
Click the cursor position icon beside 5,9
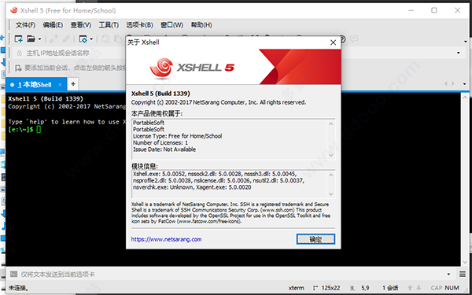(x=352, y=288)
